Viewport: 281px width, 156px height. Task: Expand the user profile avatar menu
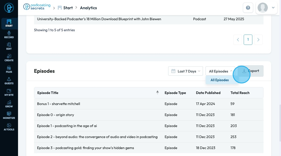pos(266,8)
